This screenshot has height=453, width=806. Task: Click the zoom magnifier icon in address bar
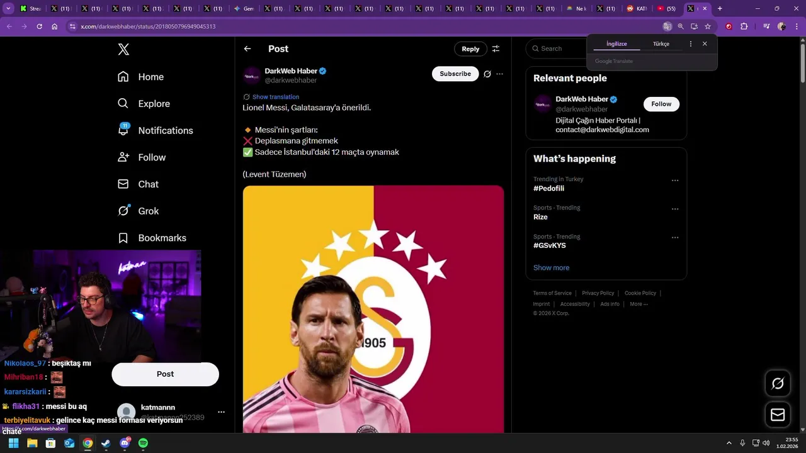pyautogui.click(x=681, y=26)
